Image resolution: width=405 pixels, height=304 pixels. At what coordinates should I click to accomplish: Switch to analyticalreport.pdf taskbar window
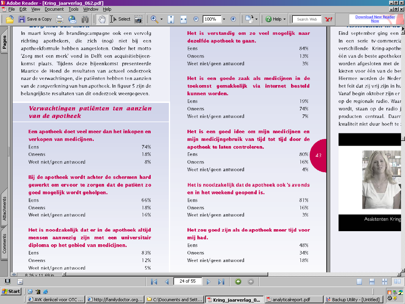293,300
